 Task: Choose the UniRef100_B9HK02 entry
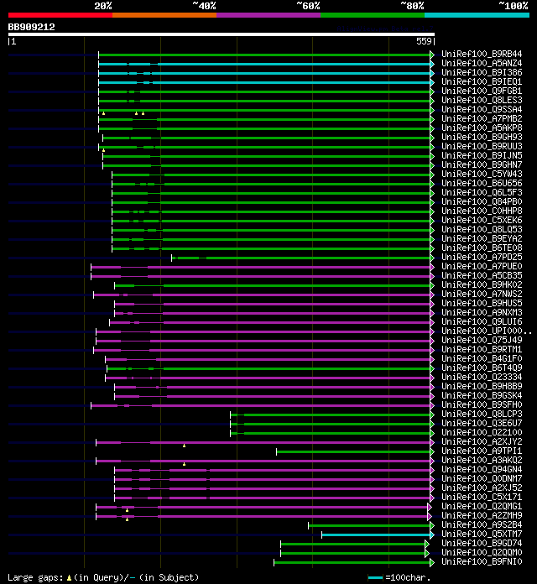pos(482,285)
